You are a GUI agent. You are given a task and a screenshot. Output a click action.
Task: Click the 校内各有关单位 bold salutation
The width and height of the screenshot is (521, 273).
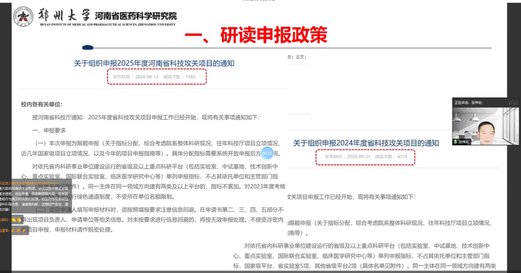(x=41, y=104)
